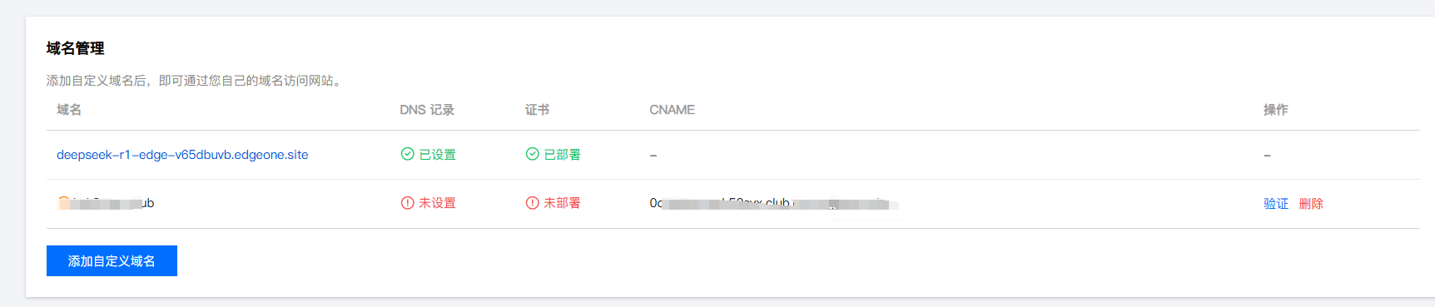
Task: Click the red warning icon beside 未部署
Action: [532, 203]
